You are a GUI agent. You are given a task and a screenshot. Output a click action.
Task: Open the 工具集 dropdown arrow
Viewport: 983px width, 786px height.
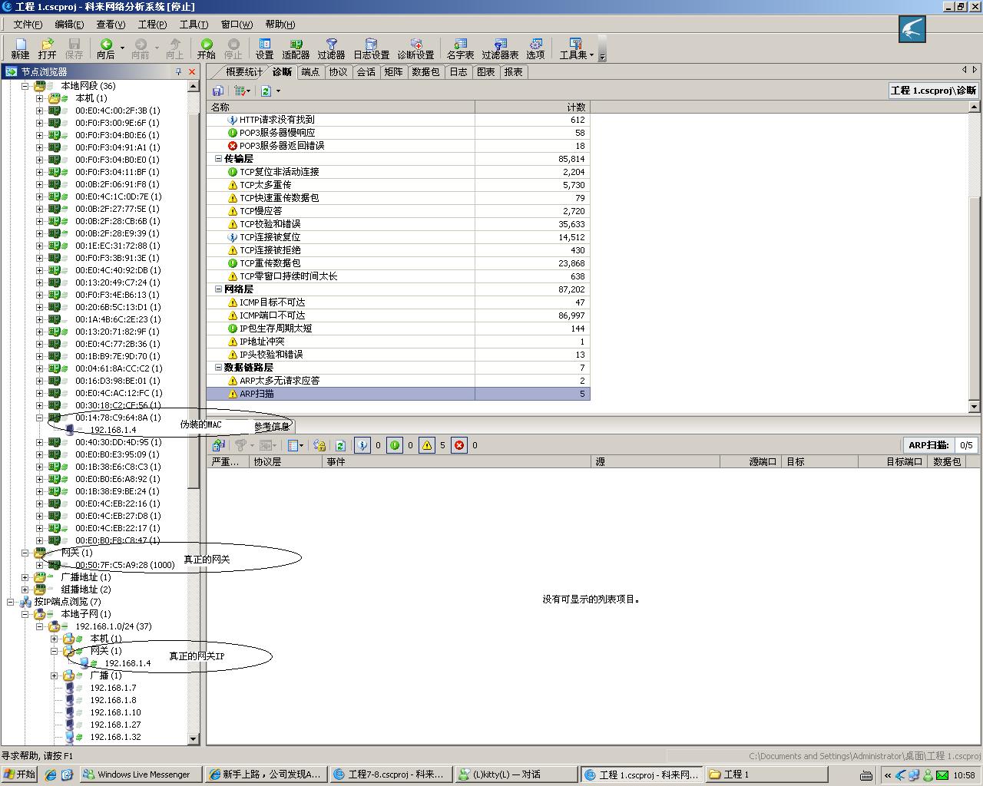[x=591, y=55]
